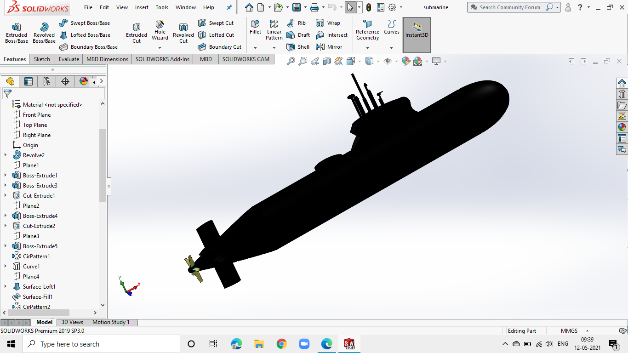Expand the Curve1 tree item
The image size is (628, 353).
click(6, 267)
